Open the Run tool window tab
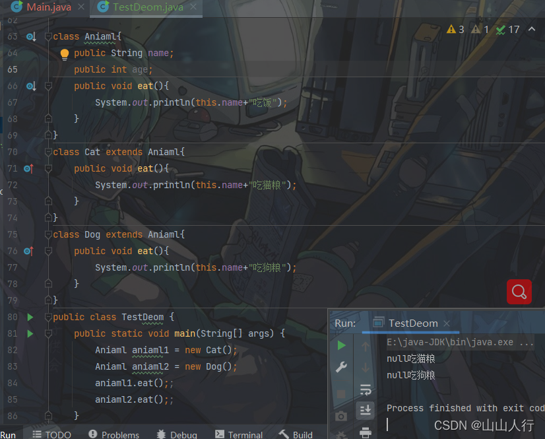 [x=8, y=435]
